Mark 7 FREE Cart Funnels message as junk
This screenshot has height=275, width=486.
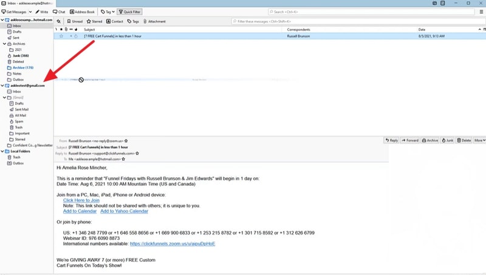76,36
